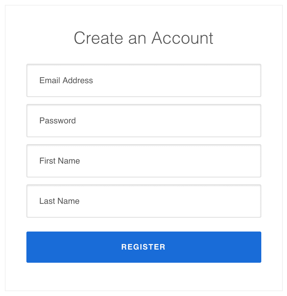
Task: Click the 'First Name' placeholder label
Action: pos(59,161)
